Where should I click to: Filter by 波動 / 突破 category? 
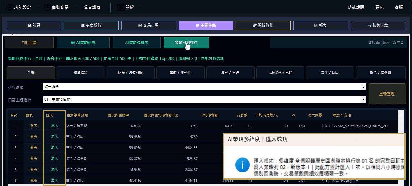[230, 73]
